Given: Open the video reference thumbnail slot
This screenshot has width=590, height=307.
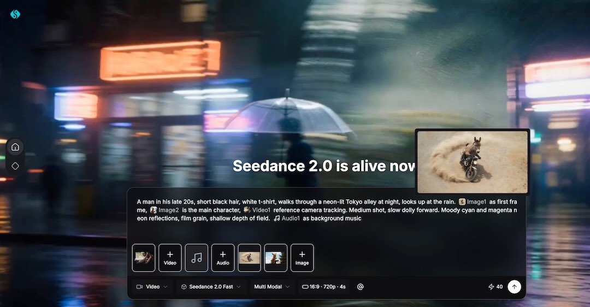Looking at the screenshot, I should [x=144, y=258].
